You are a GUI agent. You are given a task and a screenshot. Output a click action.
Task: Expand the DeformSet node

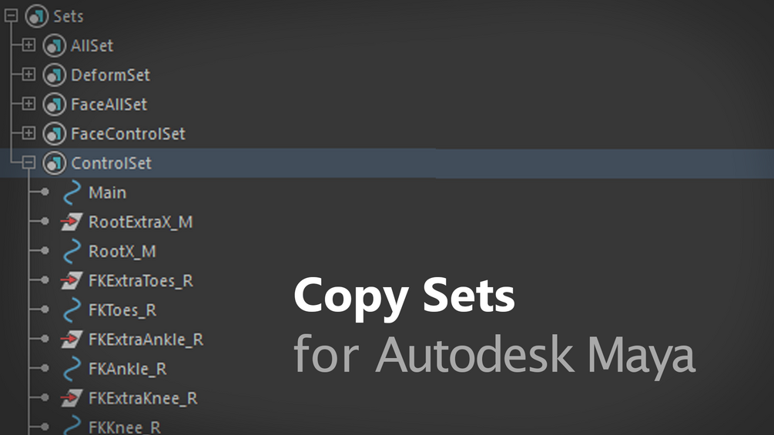28,75
